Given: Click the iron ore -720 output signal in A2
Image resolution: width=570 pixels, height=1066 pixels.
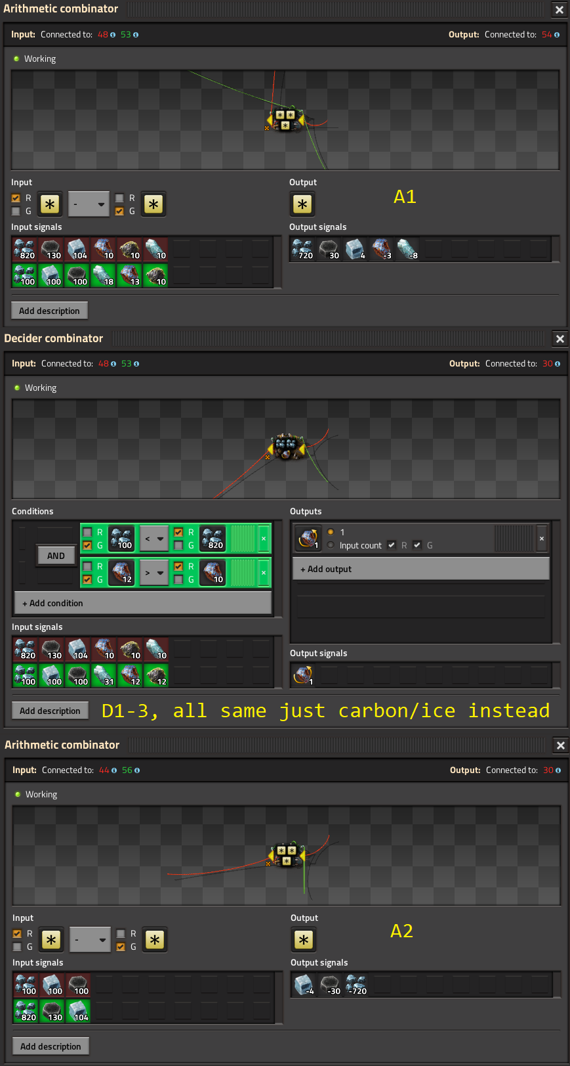Looking at the screenshot, I should click(x=357, y=985).
